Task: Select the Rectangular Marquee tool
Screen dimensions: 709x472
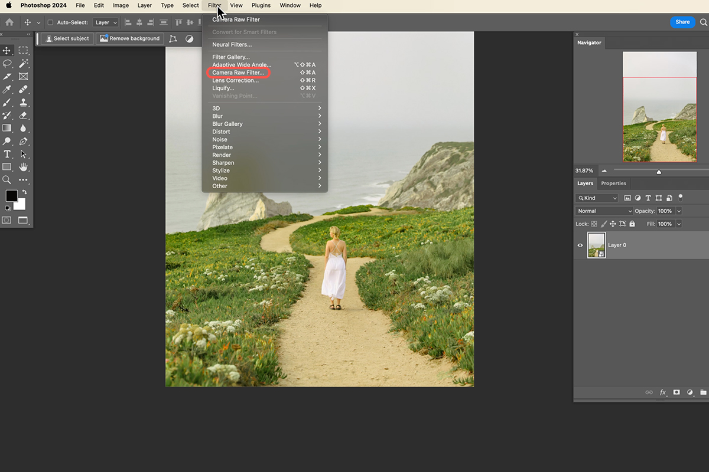Action: 23,51
